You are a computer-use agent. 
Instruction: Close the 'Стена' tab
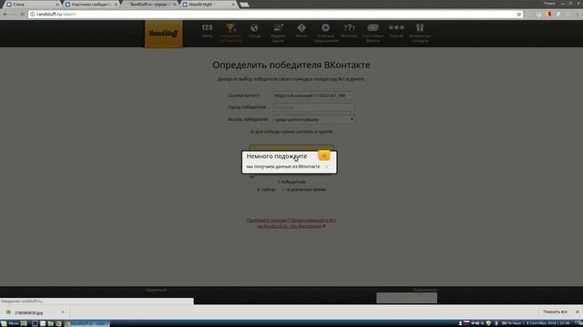[56, 5]
